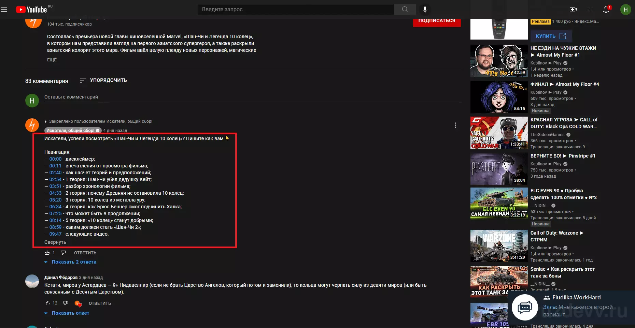This screenshot has width=635, height=328.
Task: Open "Упорядочить" sort comments dropdown
Action: [x=103, y=80]
